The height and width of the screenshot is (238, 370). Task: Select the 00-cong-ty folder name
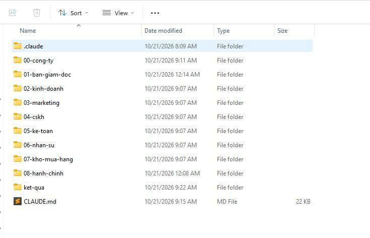(38, 61)
